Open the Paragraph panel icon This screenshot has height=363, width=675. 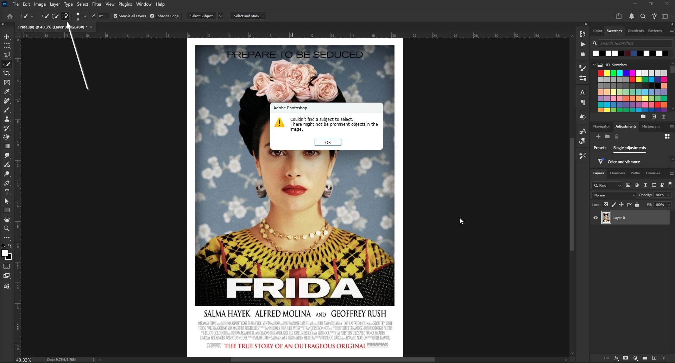point(583,103)
